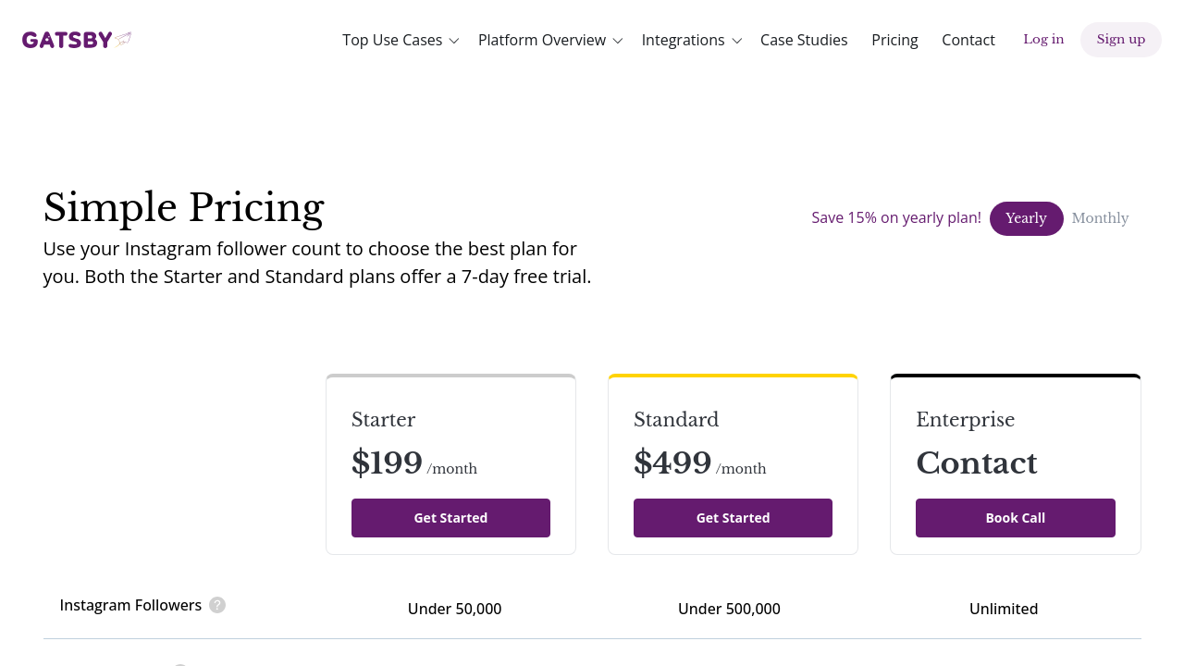This screenshot has width=1184, height=666.
Task: Click the paper plane icon beside Gatsby
Action: pos(123,39)
